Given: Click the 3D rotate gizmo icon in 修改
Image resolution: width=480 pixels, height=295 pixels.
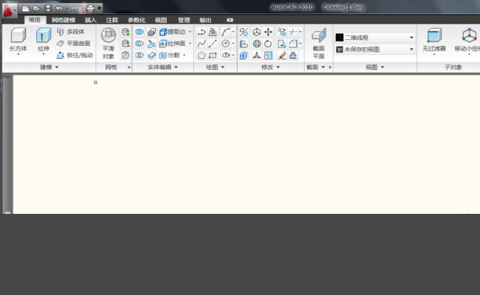Looking at the screenshot, I should (x=256, y=44).
